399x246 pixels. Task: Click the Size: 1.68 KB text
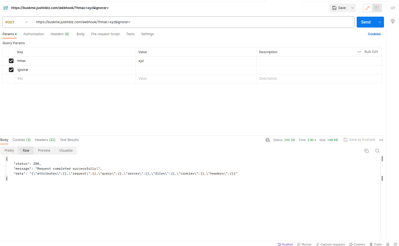tap(329, 140)
